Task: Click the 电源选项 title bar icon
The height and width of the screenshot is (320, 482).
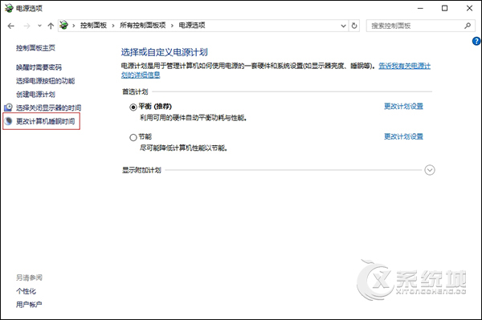Action: [x=9, y=8]
